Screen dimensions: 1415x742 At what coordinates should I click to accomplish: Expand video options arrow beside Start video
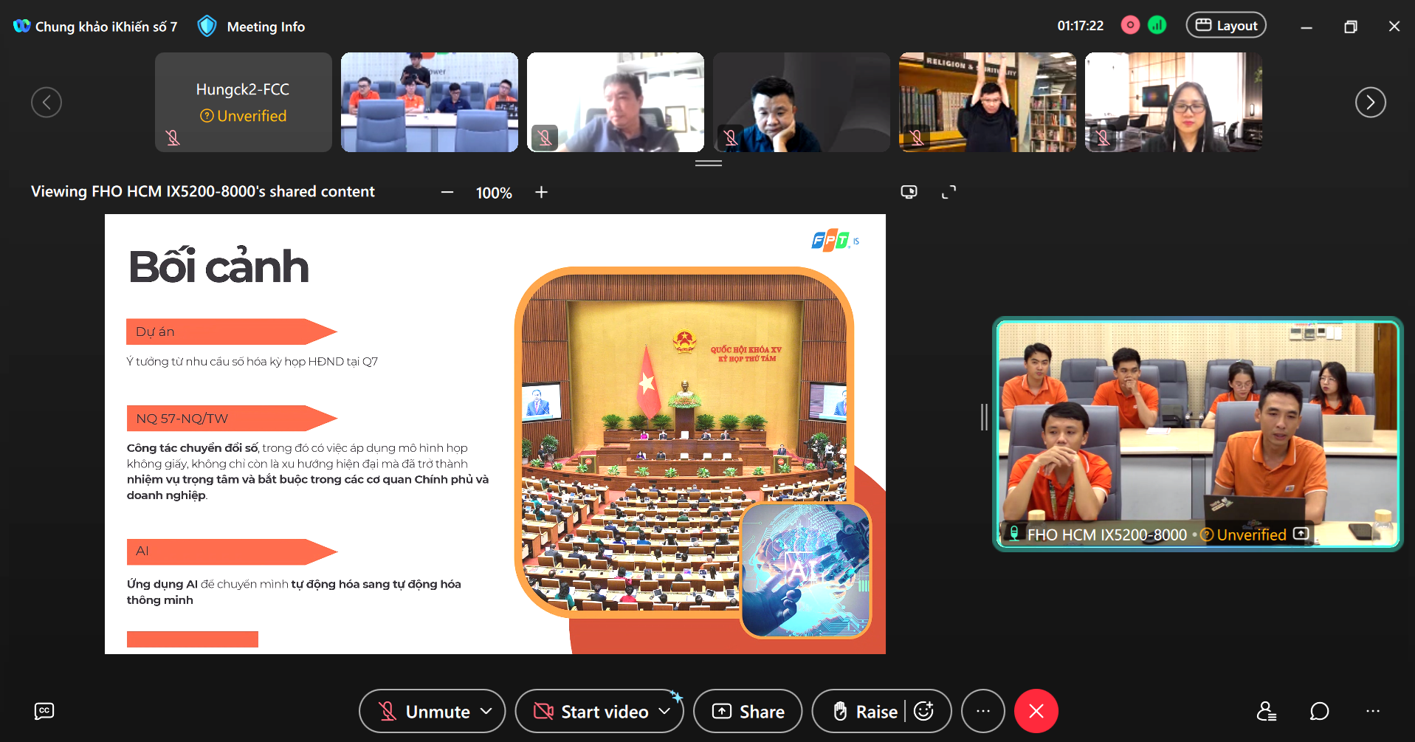(664, 711)
